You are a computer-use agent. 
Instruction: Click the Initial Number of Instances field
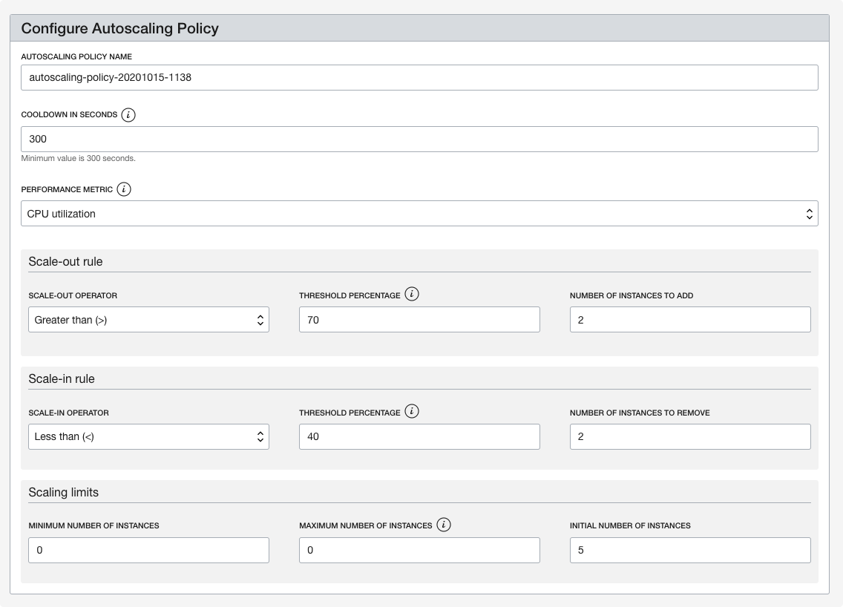click(x=690, y=551)
